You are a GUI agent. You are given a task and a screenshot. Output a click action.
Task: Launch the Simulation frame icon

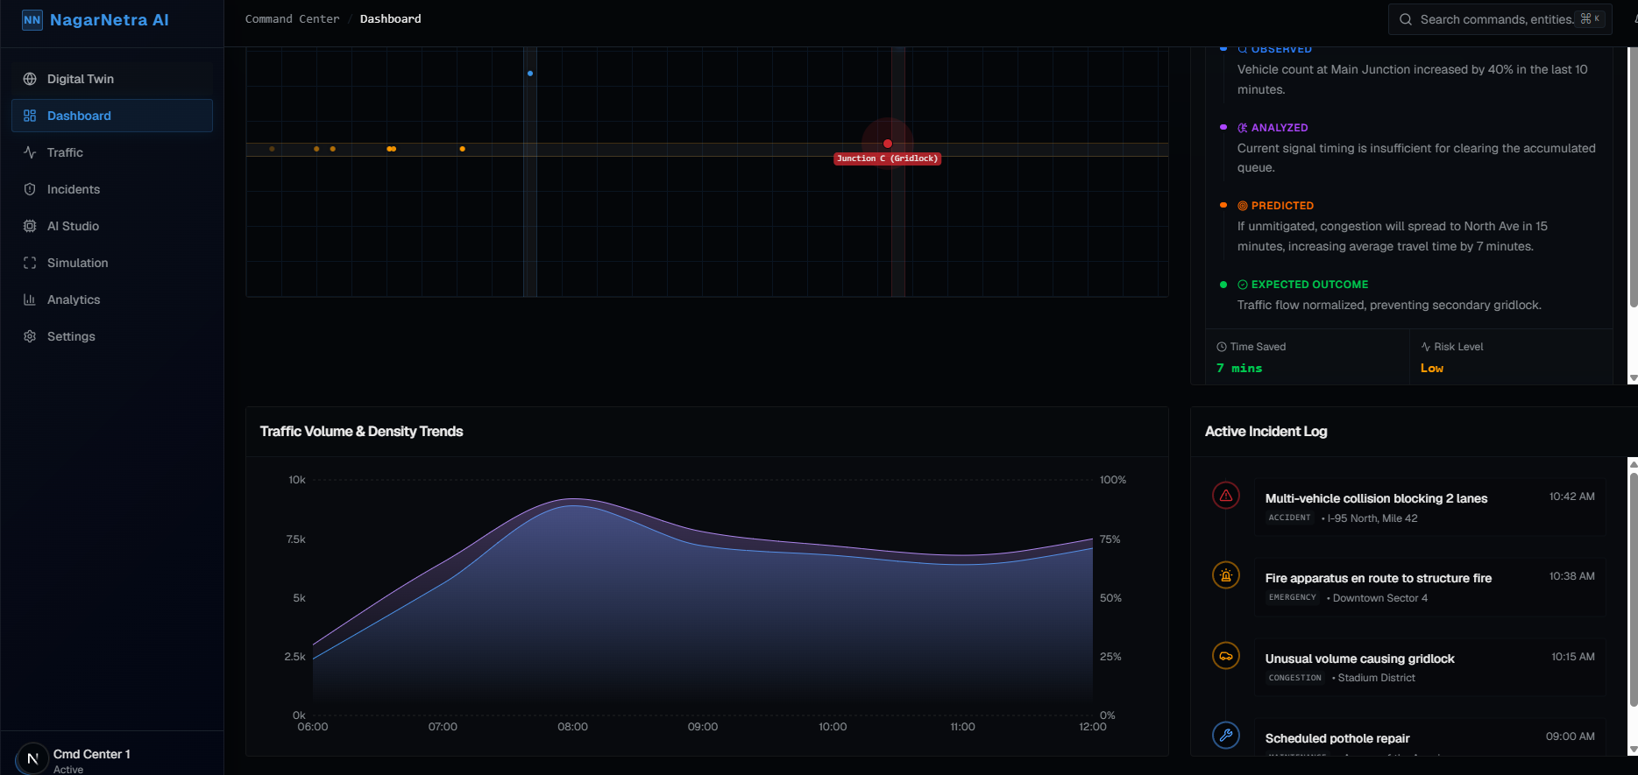point(30,263)
